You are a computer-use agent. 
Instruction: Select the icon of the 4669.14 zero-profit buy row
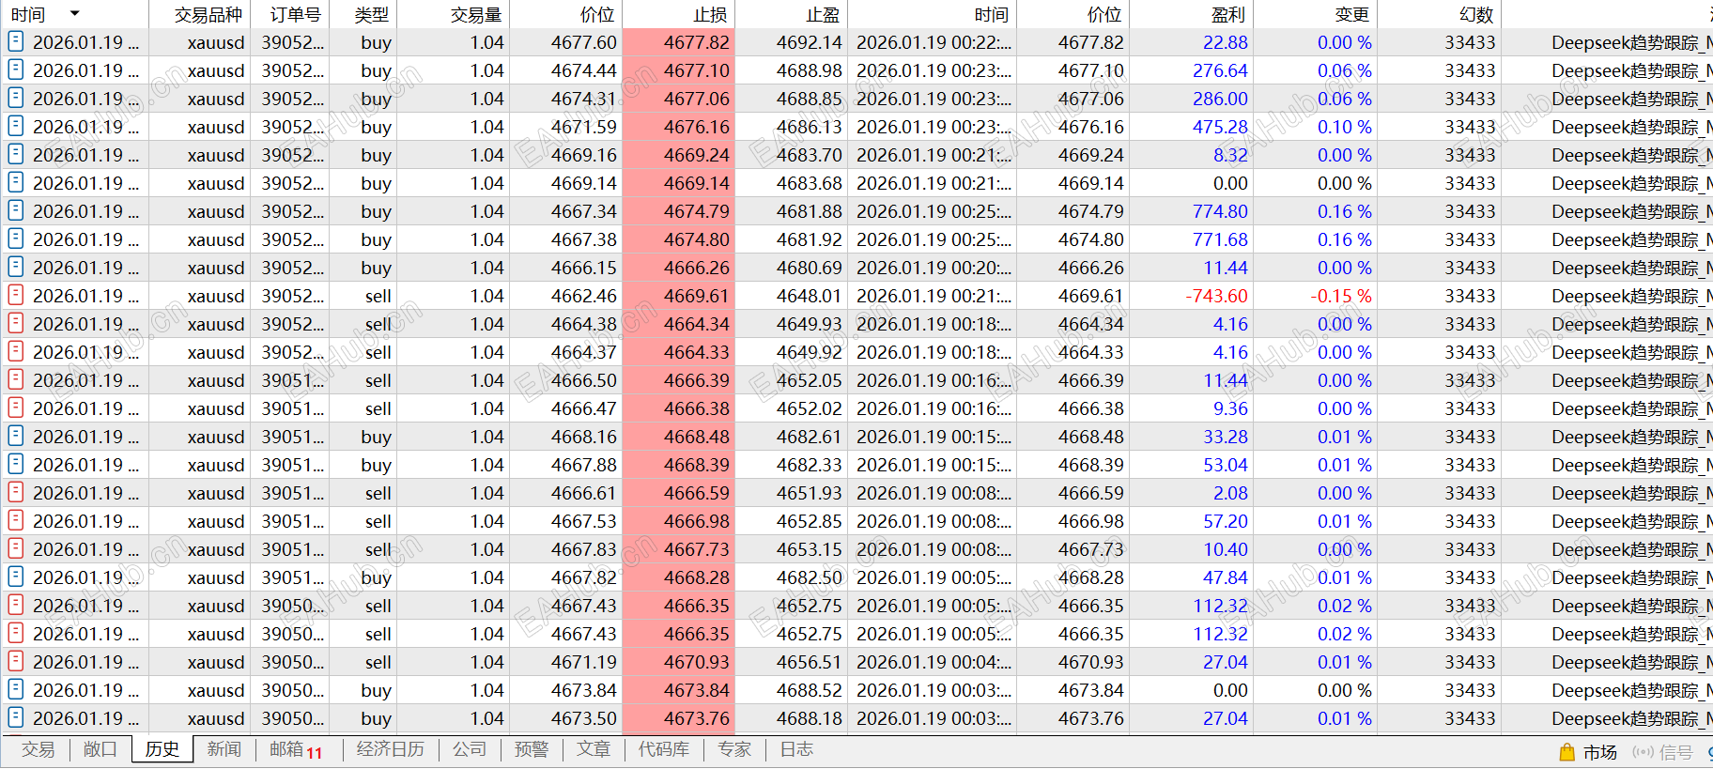pos(15,182)
